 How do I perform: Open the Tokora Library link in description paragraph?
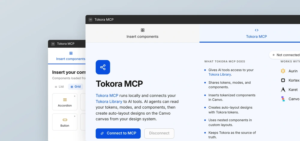coord(109,101)
